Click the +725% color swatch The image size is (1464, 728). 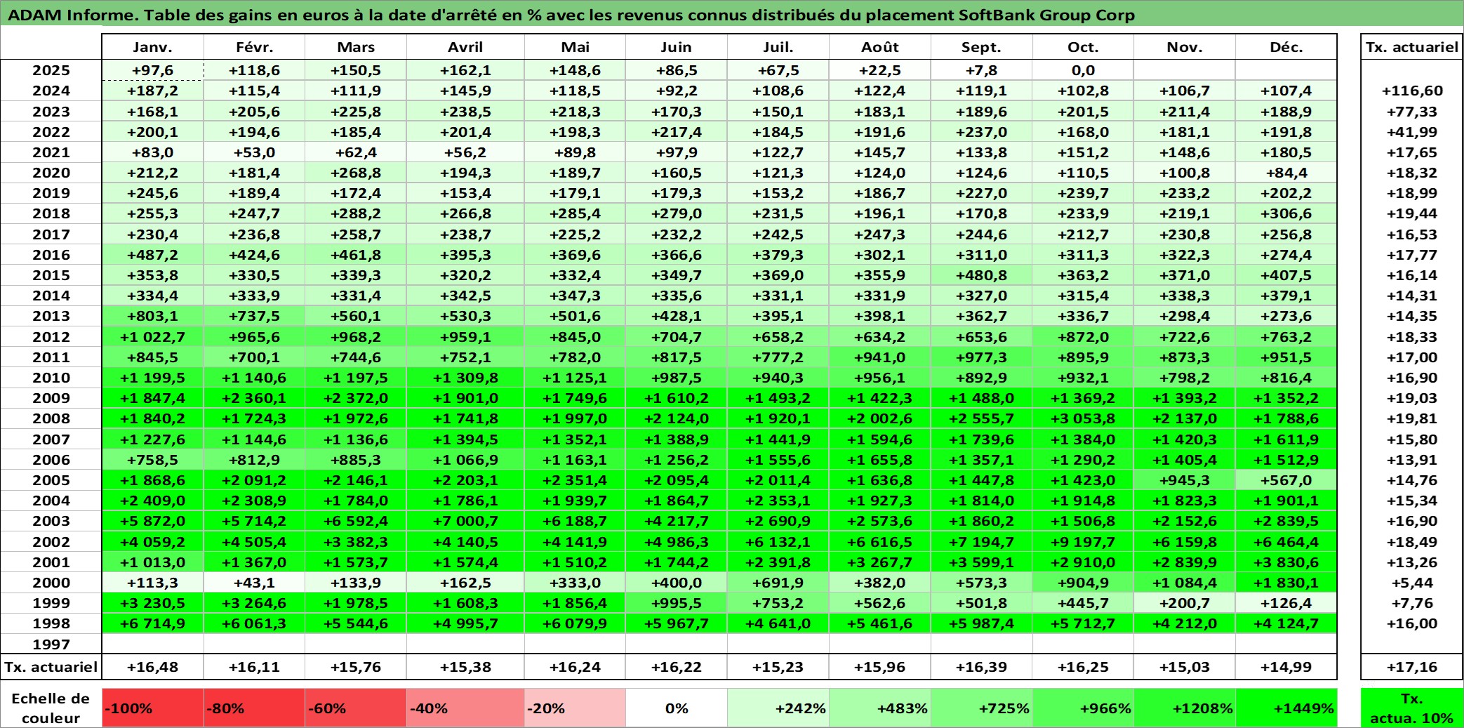coord(981,708)
